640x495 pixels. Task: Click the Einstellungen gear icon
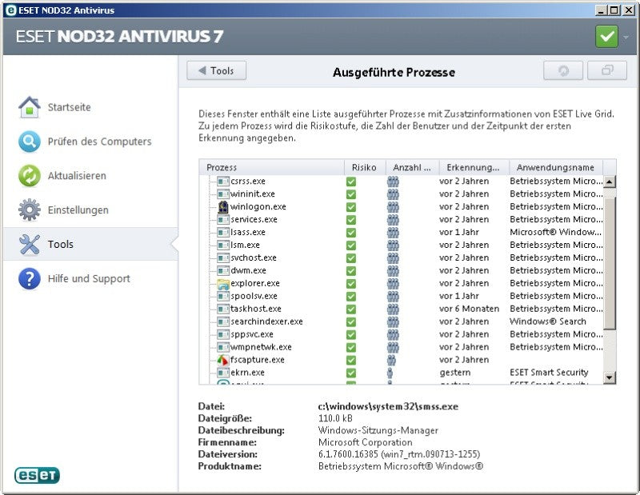[x=30, y=210]
